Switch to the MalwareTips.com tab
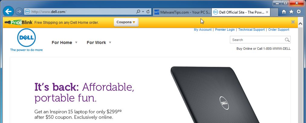This screenshot has width=306, height=123. pos(182,12)
